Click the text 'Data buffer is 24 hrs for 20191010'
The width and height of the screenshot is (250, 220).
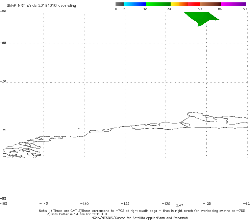click(x=79, y=214)
